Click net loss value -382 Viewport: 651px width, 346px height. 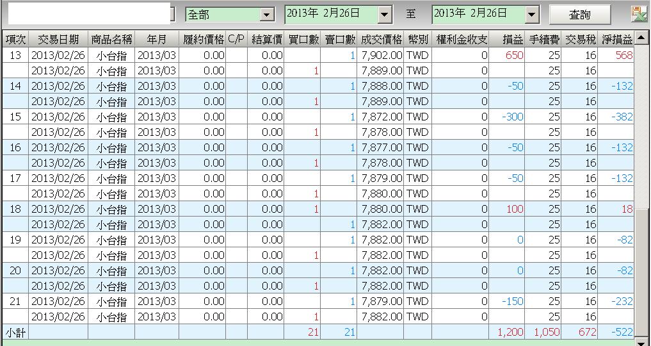(x=622, y=117)
